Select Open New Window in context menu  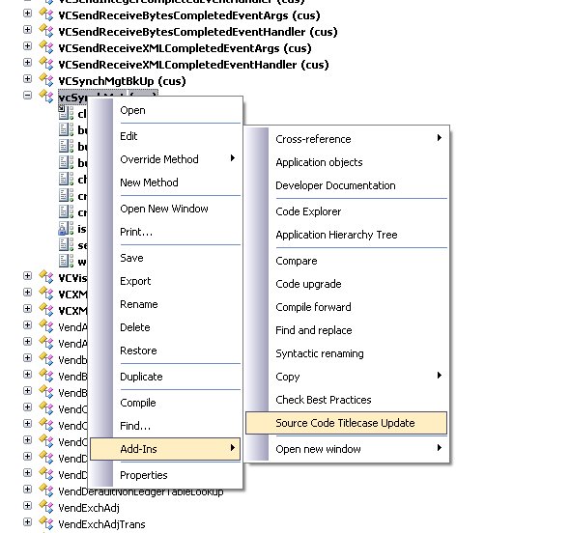[x=165, y=209]
